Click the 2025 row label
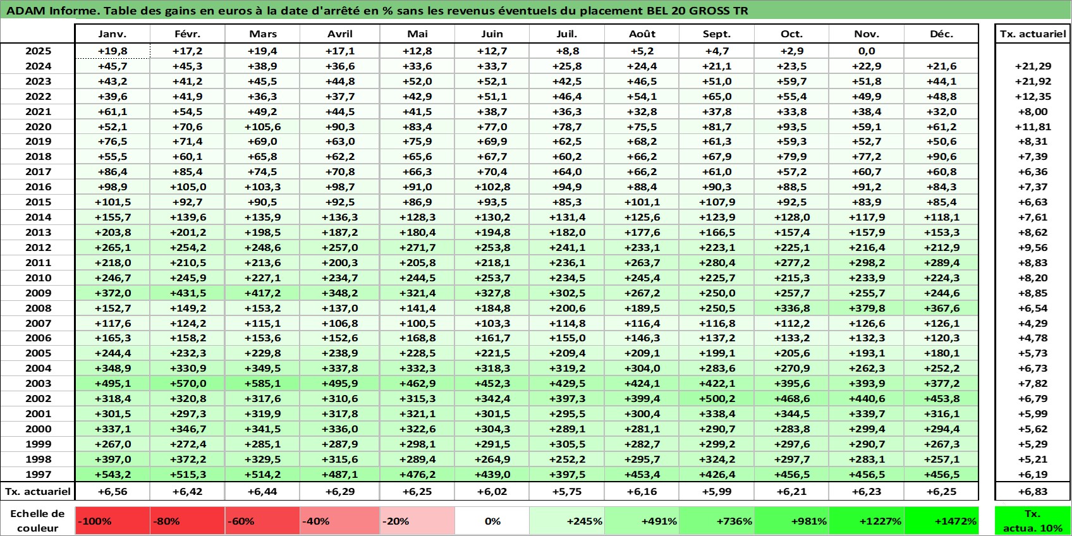1072x536 pixels. (38, 51)
